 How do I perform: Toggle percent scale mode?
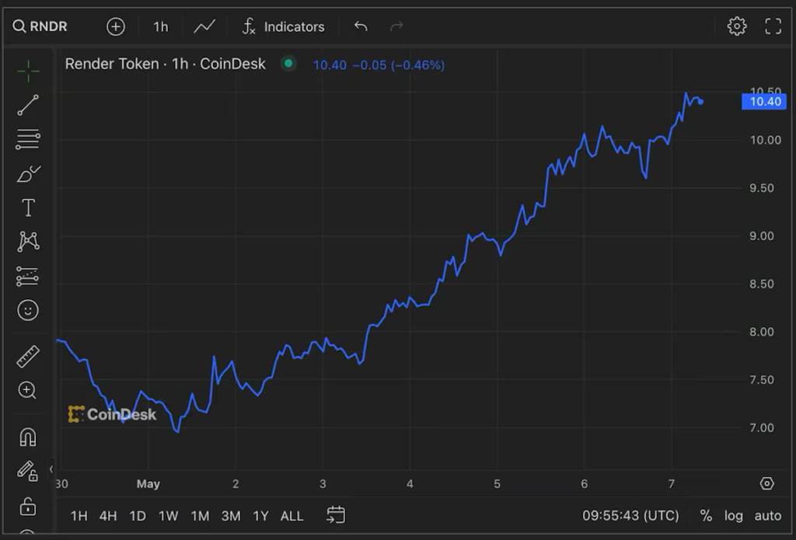(x=706, y=516)
